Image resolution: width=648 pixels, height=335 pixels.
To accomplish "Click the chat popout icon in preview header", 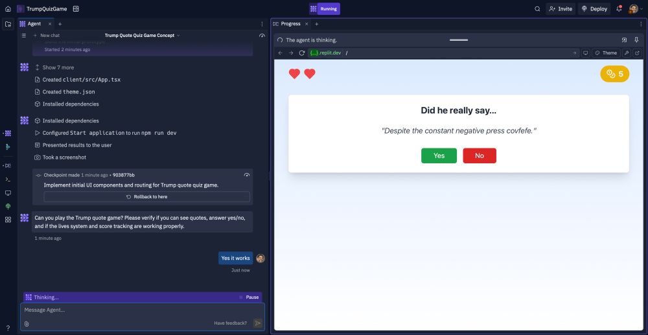I will (x=624, y=40).
